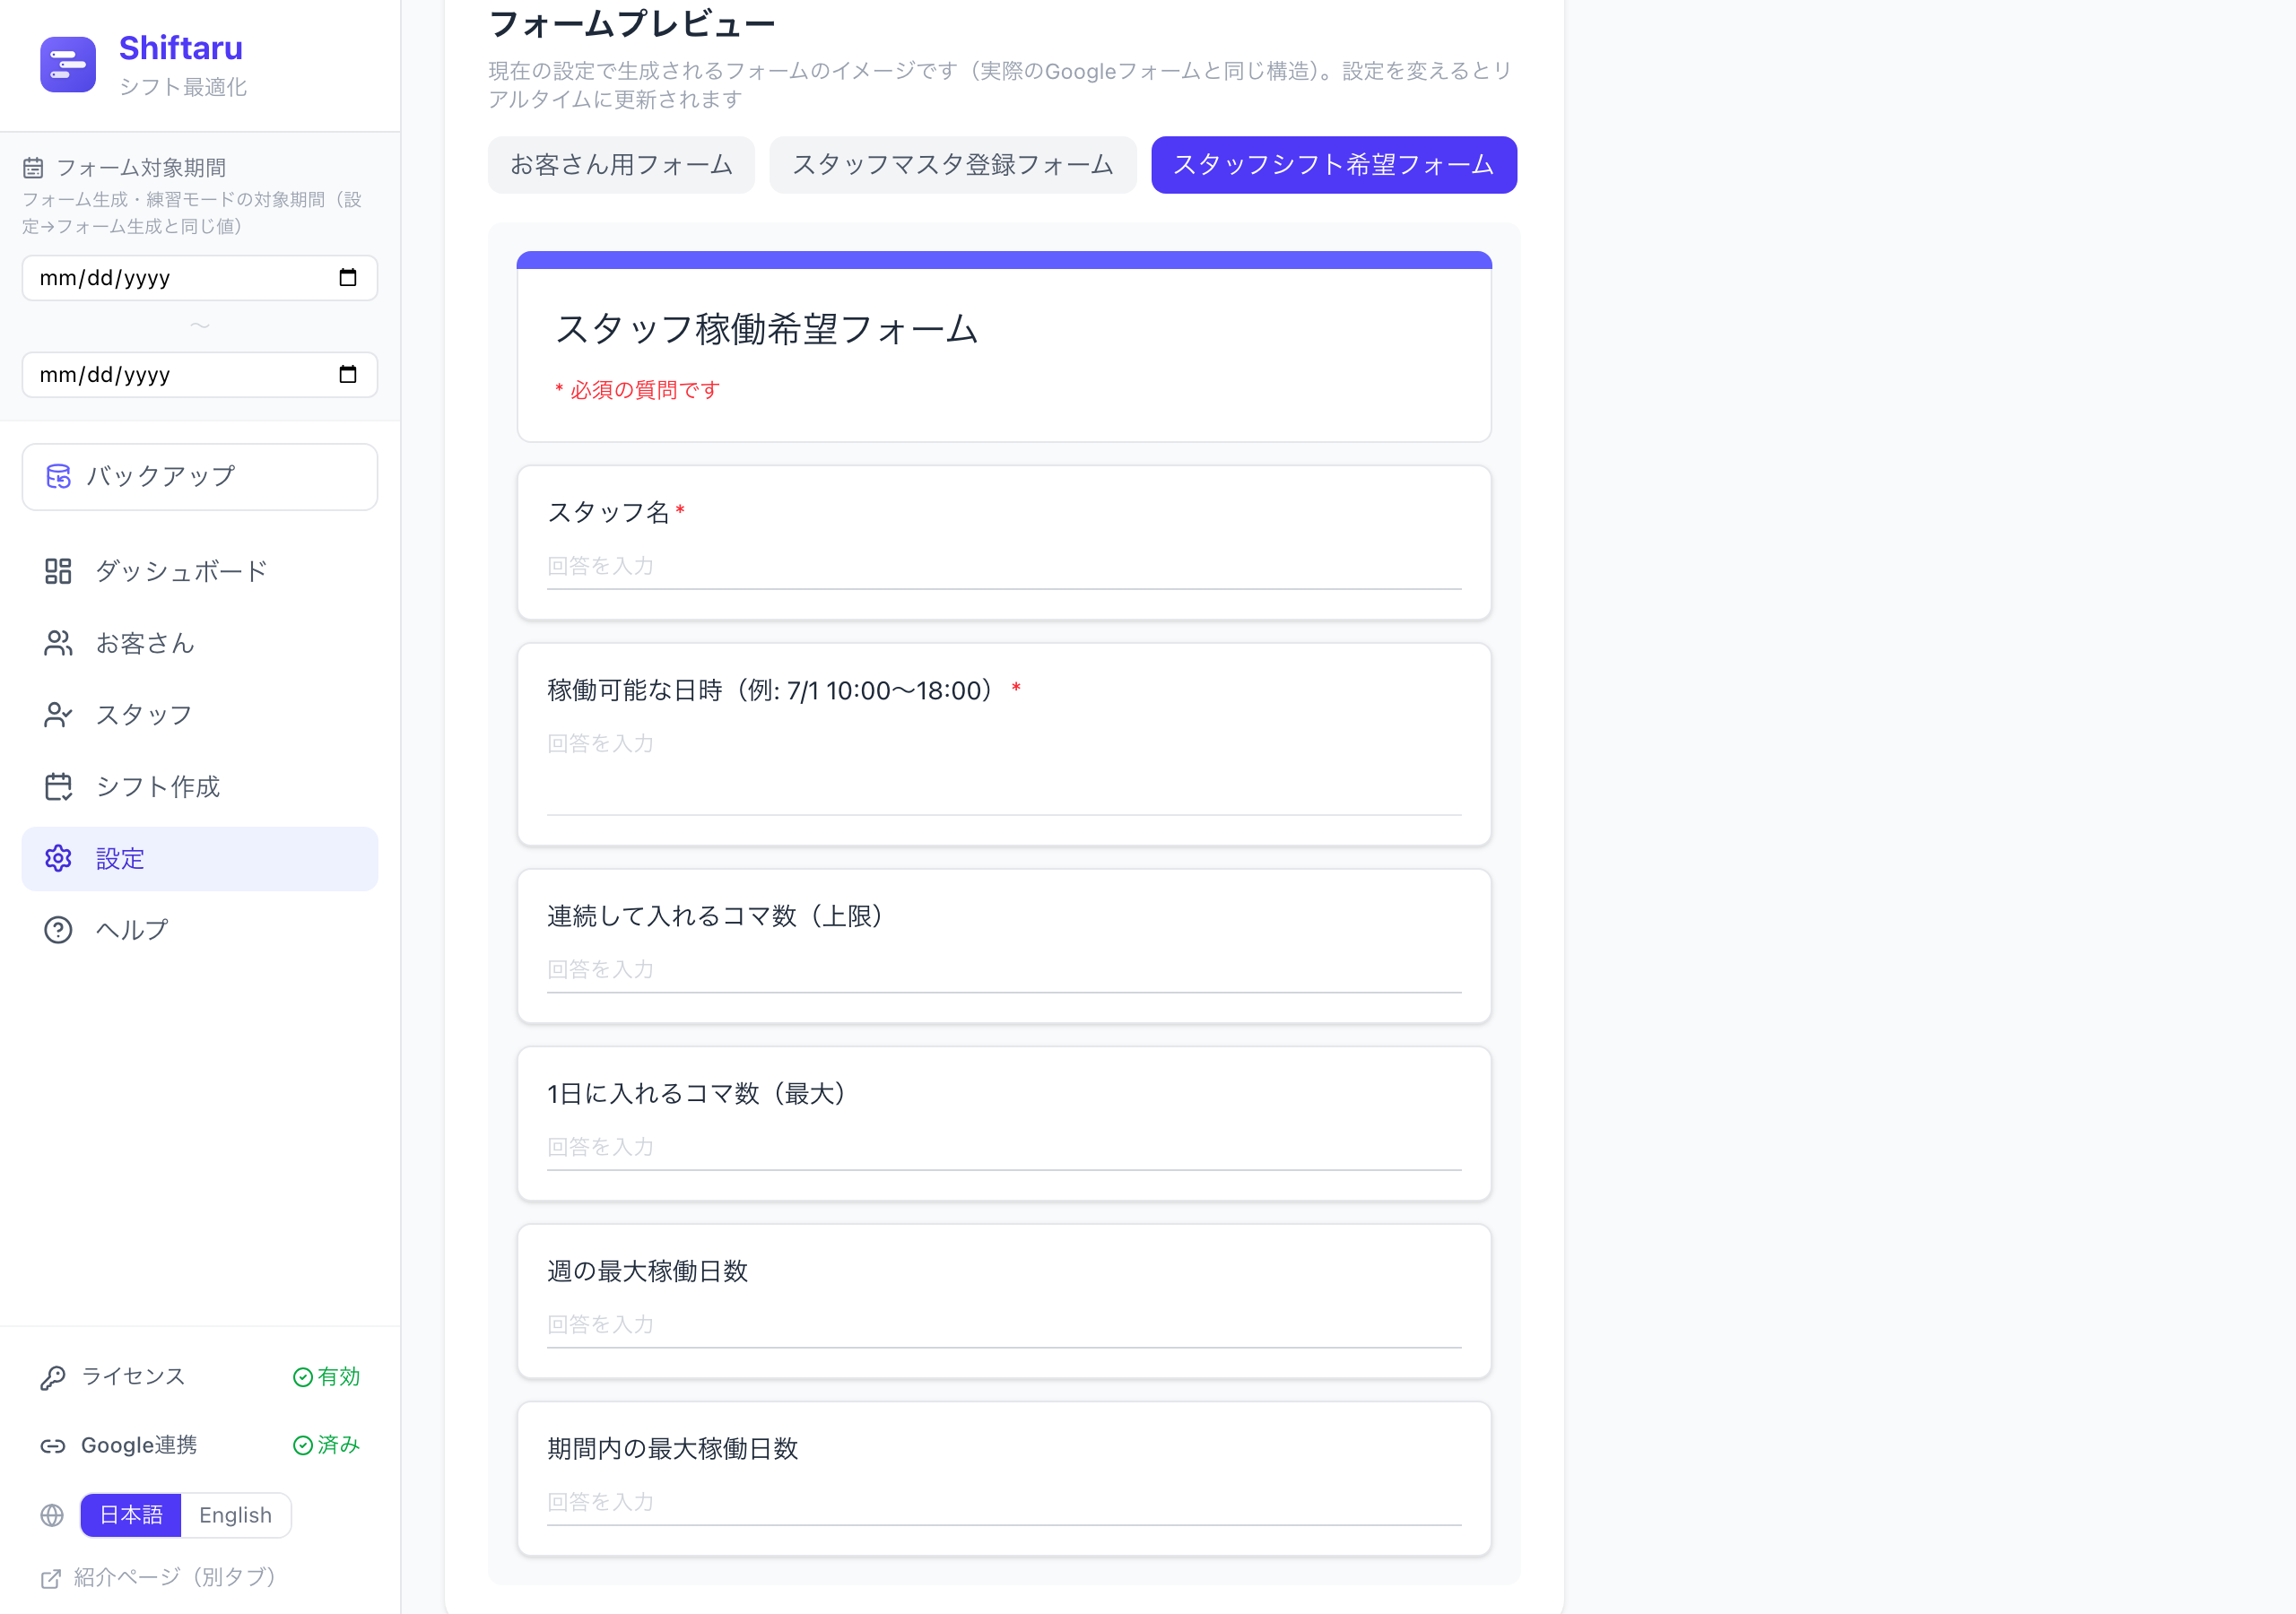This screenshot has width=2296, height=1614.
Task: Focus the start date mm/dd/yyyy field
Action: (x=200, y=278)
